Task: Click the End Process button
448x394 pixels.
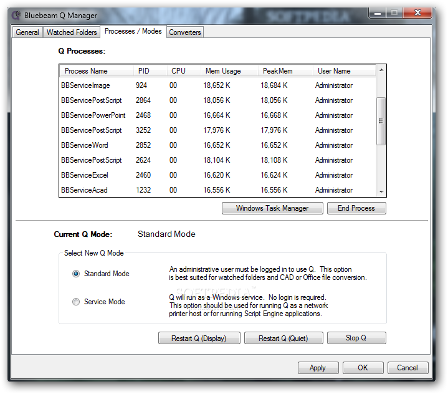Action: click(356, 208)
